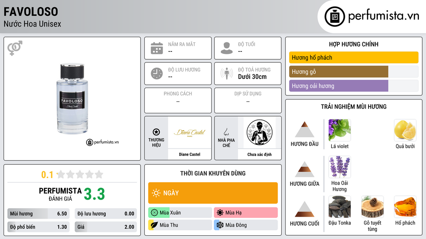
Task: Click the sun icon for Mùa Hạ
Action: 220,213
